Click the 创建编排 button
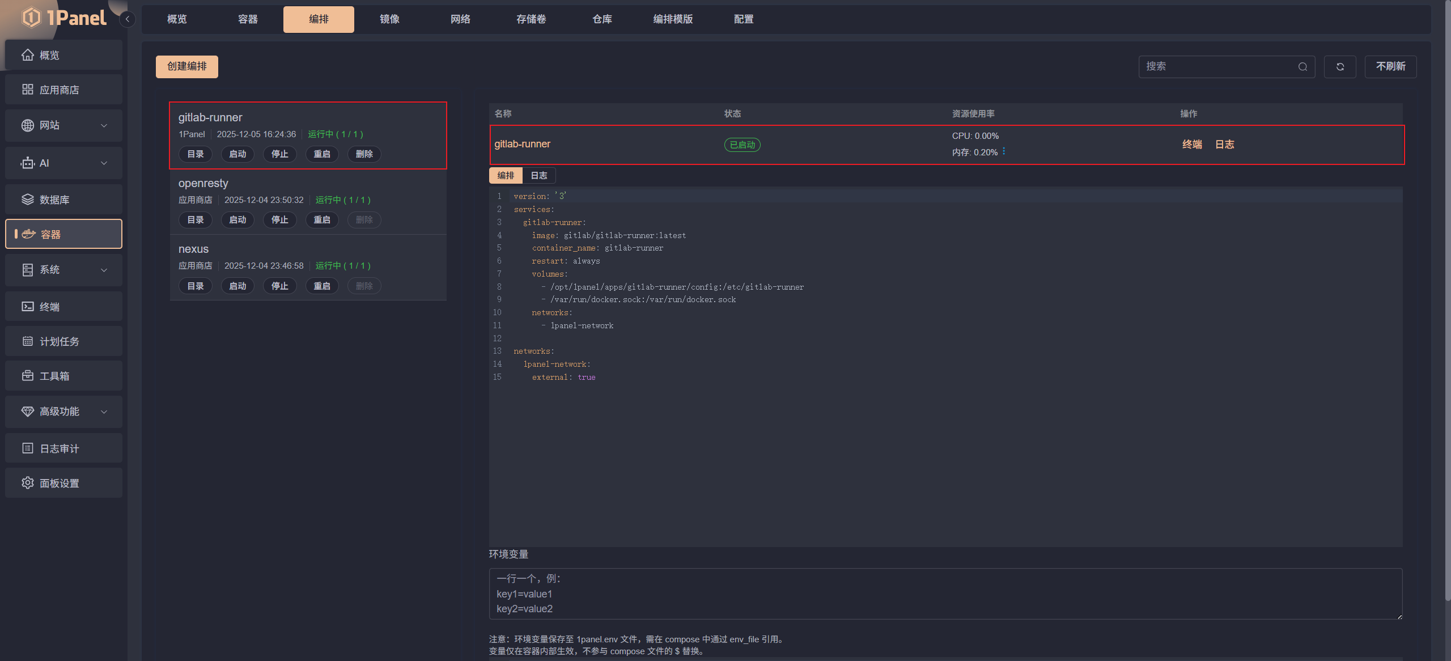1451x661 pixels. click(x=186, y=66)
